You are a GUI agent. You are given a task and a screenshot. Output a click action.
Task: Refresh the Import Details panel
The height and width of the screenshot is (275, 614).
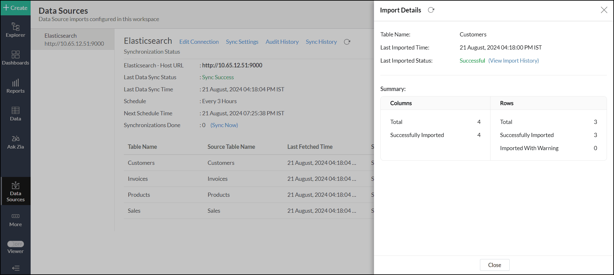click(431, 10)
